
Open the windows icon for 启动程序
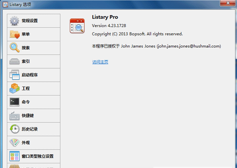14,75
